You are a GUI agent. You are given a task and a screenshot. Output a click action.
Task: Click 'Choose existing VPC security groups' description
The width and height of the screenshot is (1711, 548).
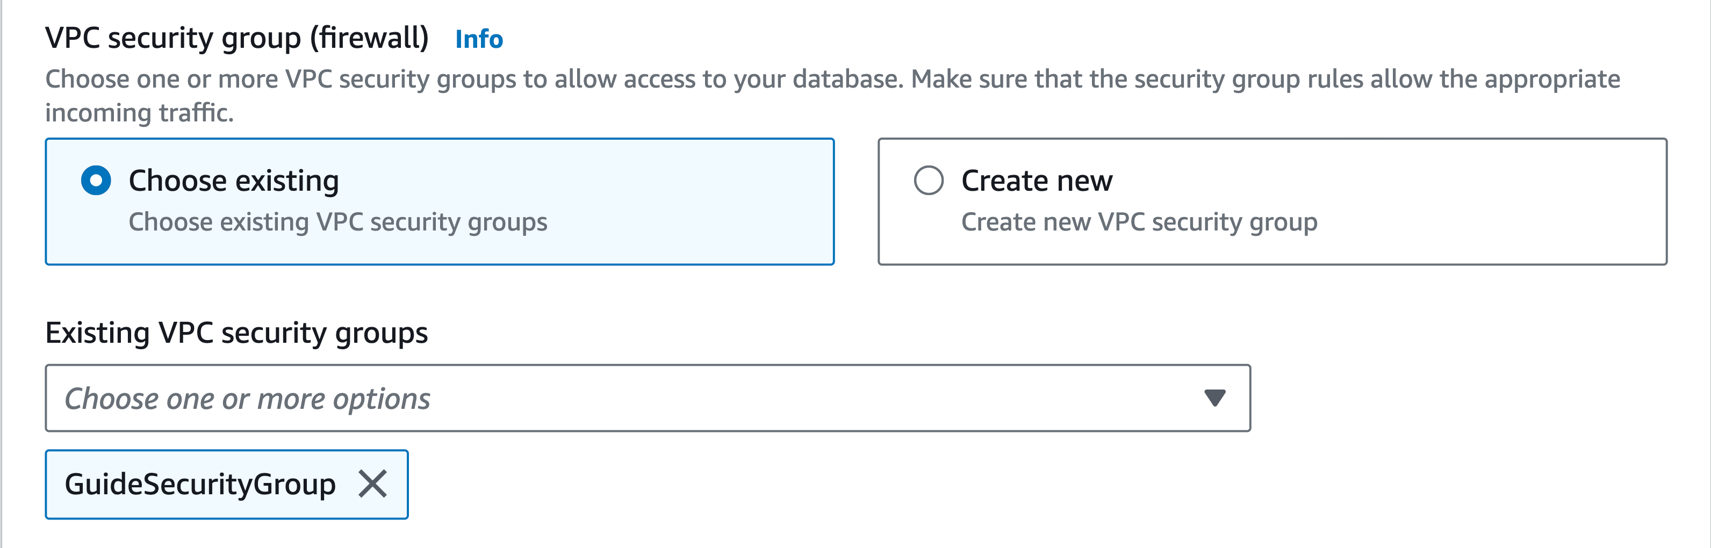pos(337,222)
